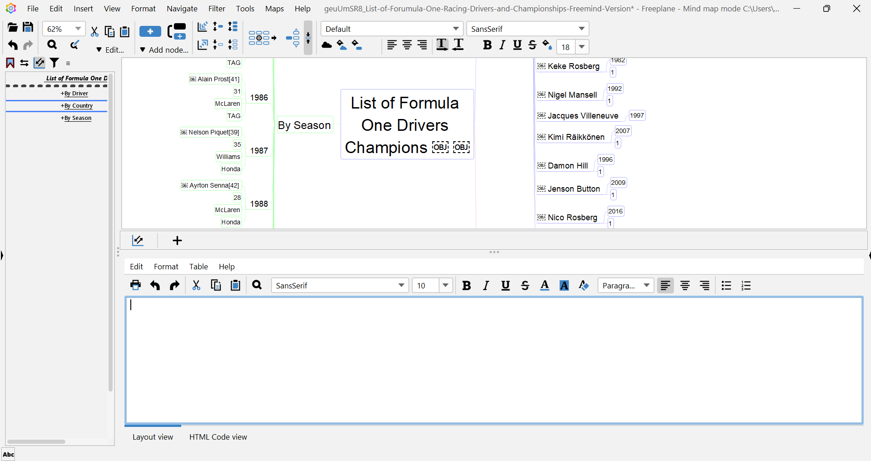Set the note editor highlight background color
The height and width of the screenshot is (461, 871).
point(564,285)
